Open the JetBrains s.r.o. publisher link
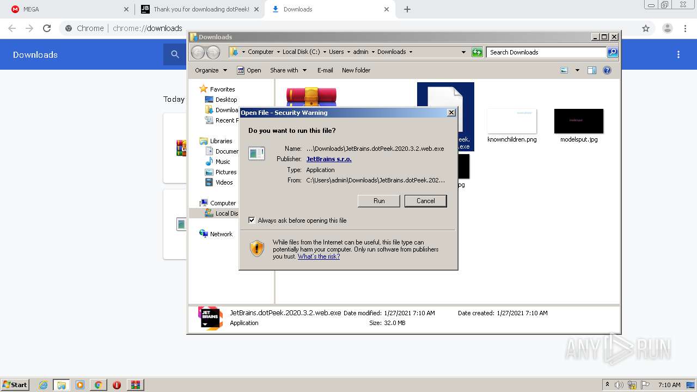 [329, 159]
